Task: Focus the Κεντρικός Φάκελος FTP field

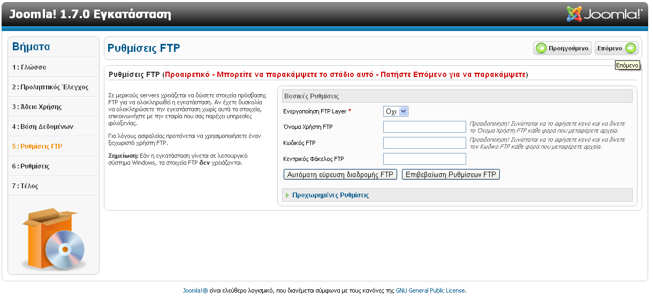Action: pos(425,159)
